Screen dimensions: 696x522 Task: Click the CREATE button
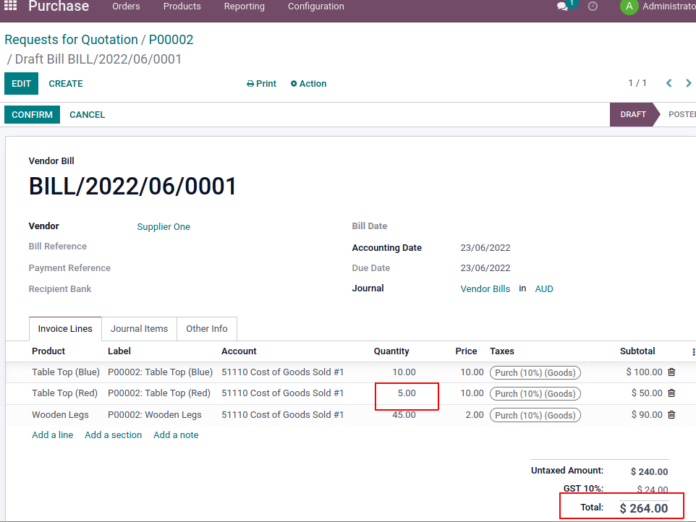(x=66, y=83)
